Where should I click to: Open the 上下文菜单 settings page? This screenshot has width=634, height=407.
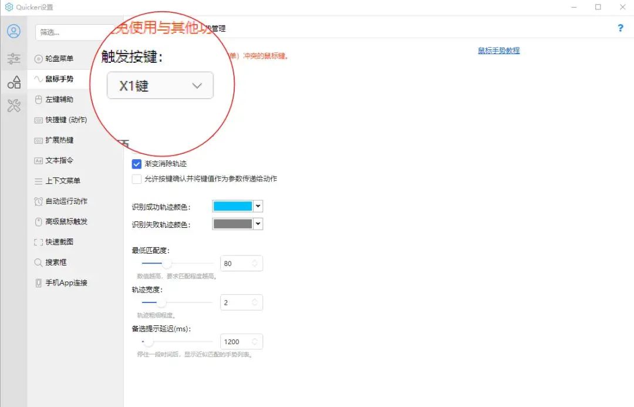[63, 181]
